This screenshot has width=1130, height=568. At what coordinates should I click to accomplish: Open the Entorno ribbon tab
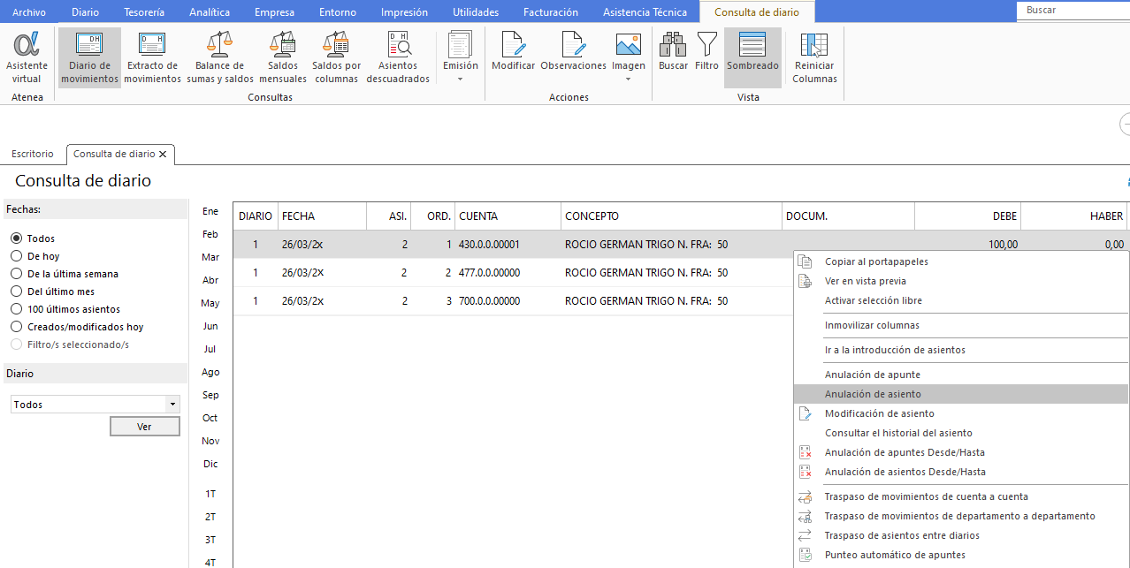(338, 12)
